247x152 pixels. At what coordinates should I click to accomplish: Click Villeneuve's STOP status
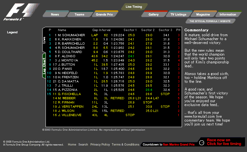(x=130, y=115)
